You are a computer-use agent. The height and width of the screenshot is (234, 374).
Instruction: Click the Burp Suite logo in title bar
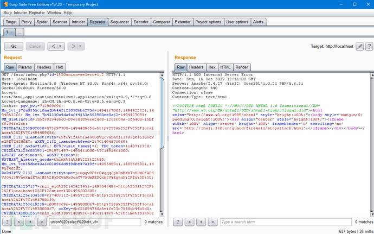(x=5, y=4)
